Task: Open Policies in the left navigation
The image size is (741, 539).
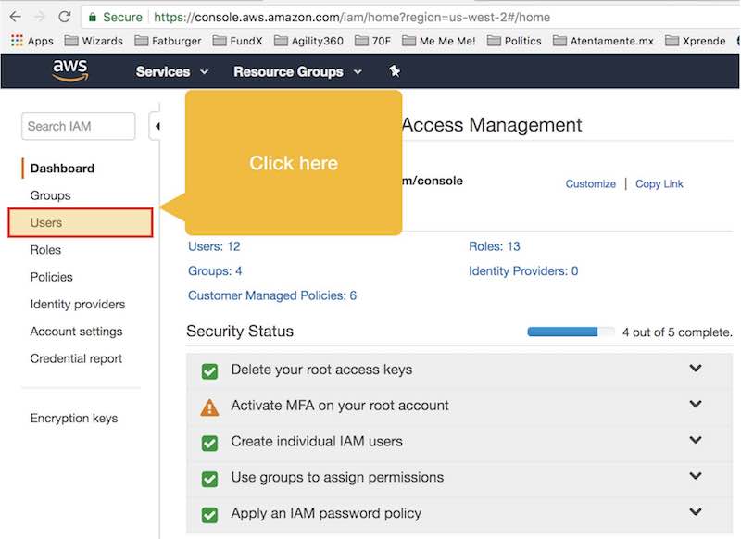Action: point(52,277)
